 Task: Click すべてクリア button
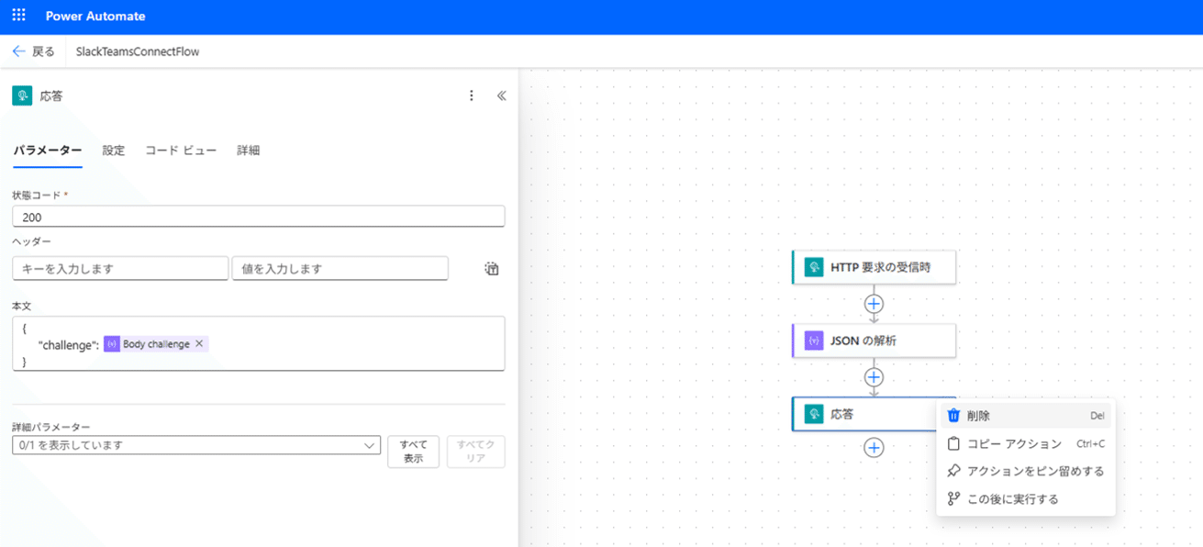[x=475, y=452]
